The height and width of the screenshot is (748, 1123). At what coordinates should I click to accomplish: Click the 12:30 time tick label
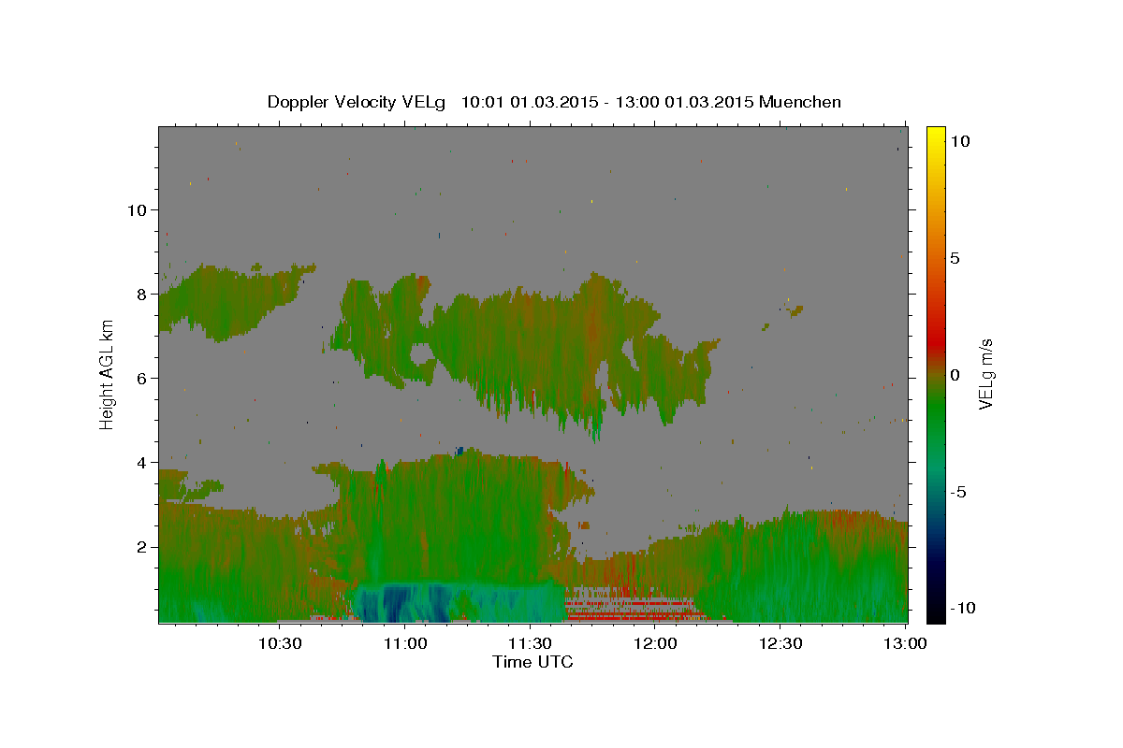coord(780,643)
